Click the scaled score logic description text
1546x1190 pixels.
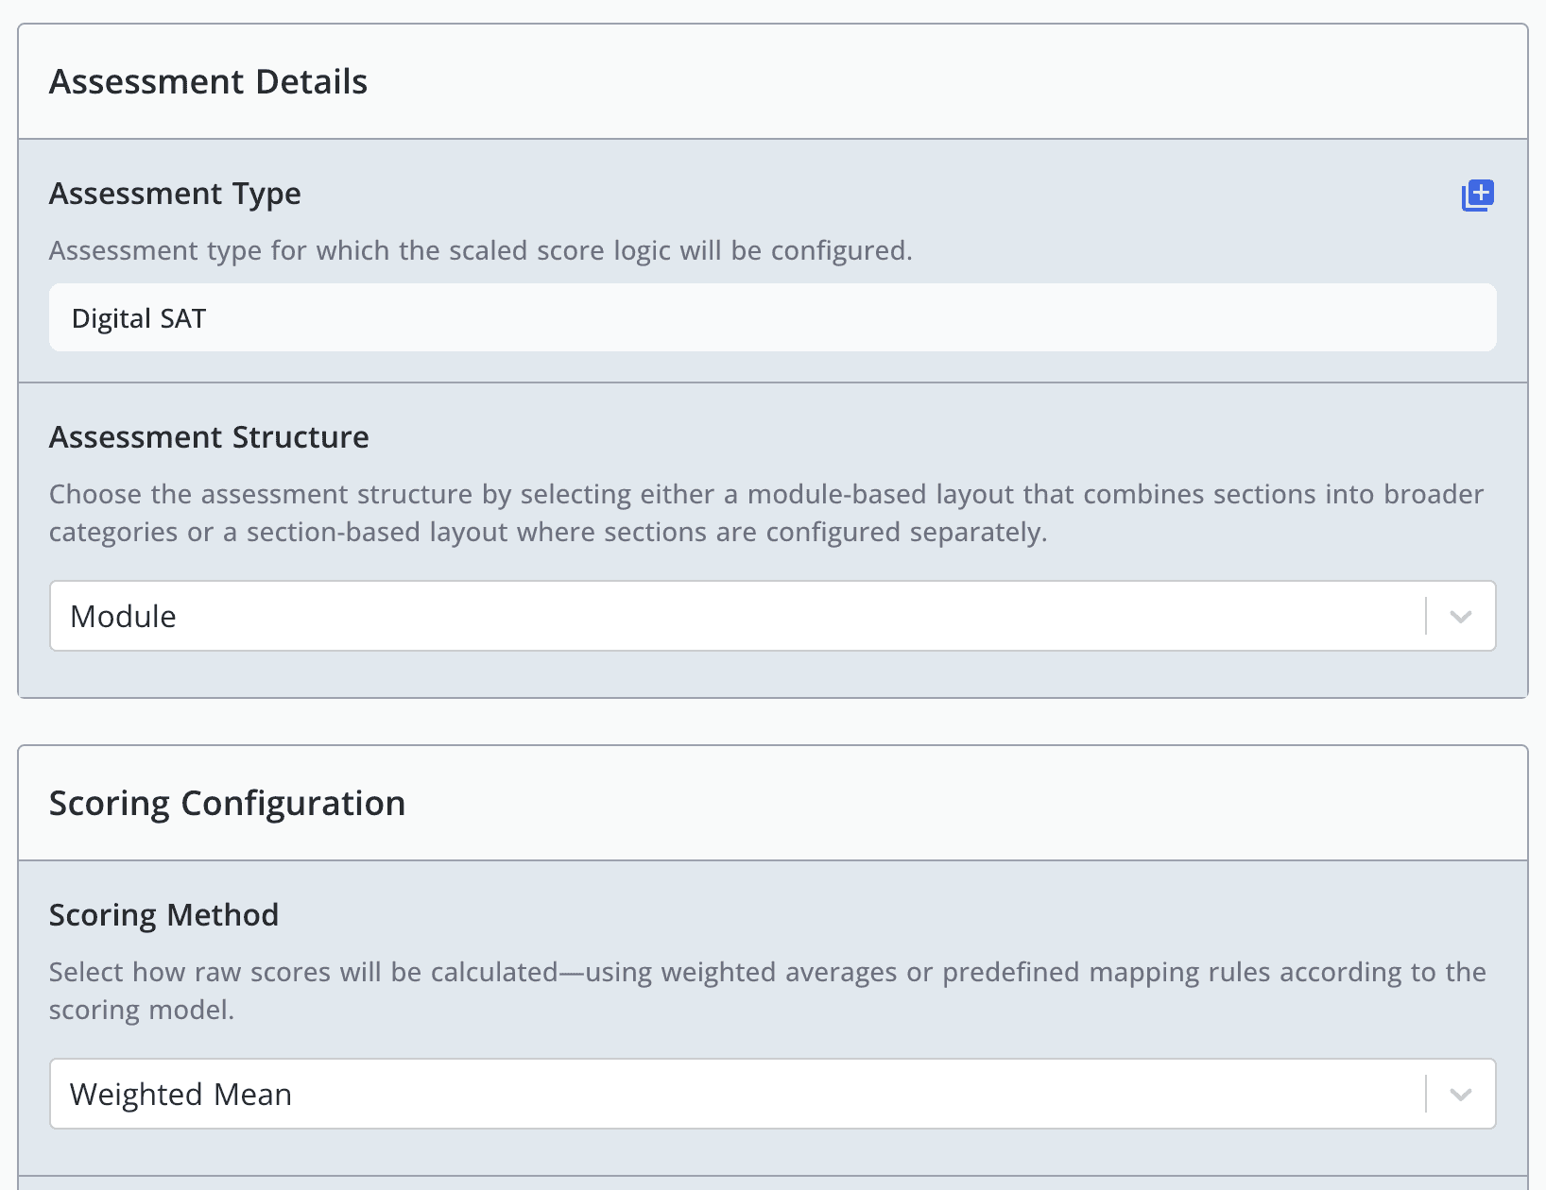point(480,250)
